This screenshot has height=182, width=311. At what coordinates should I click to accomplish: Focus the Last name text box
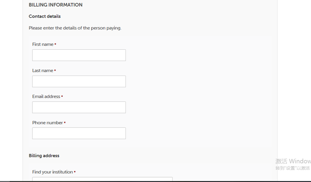(x=79, y=81)
